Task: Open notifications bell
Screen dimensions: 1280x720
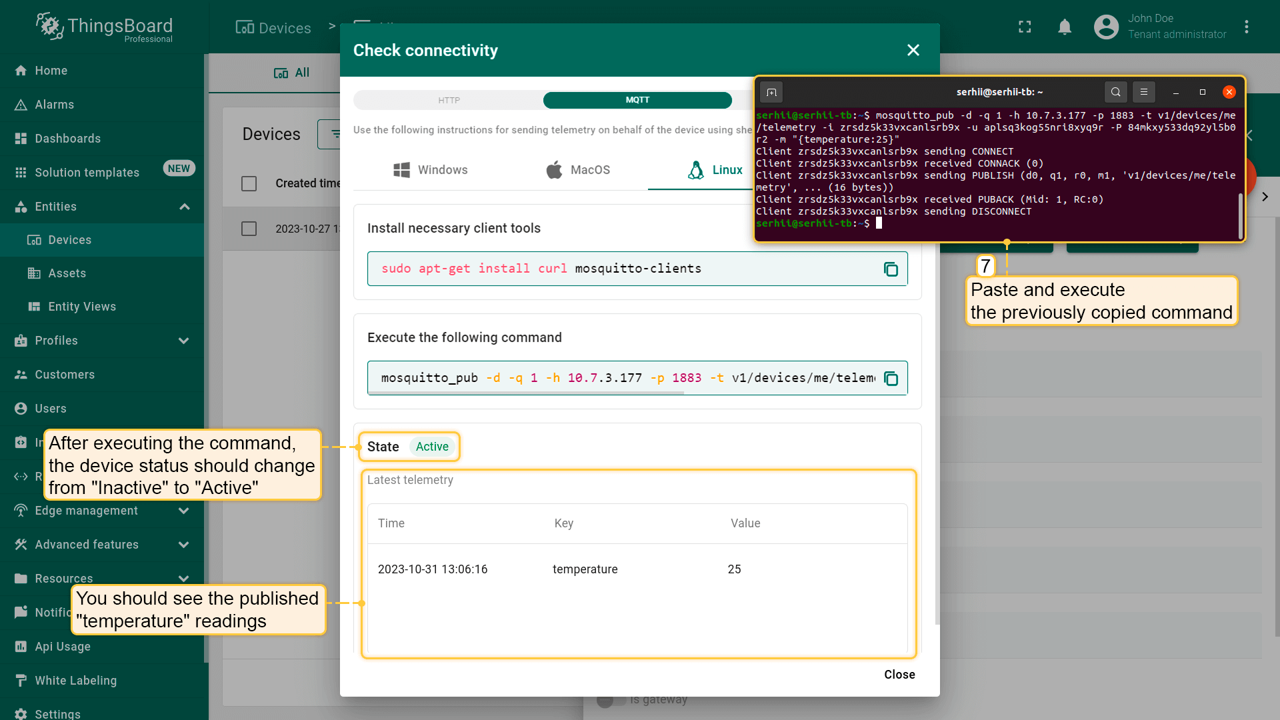Action: 1065,27
